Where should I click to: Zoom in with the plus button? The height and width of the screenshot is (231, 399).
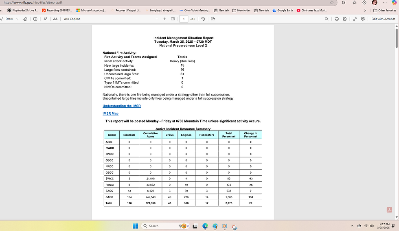click(164, 19)
